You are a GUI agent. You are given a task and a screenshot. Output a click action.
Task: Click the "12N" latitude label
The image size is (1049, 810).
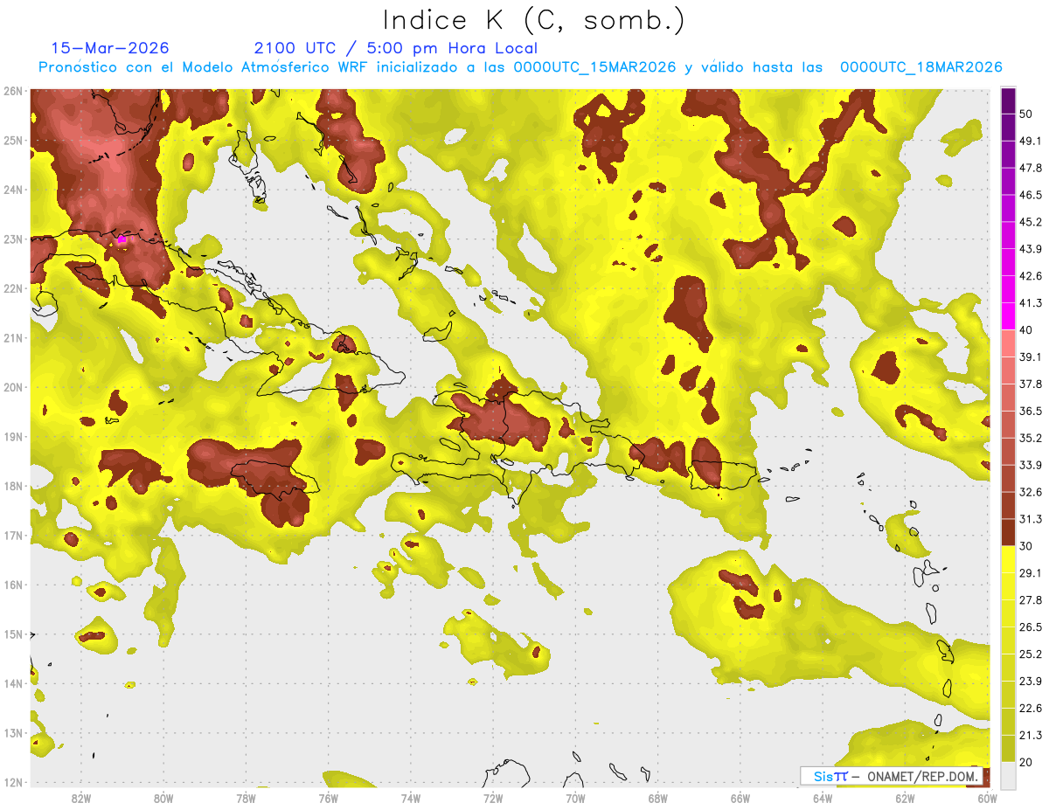coord(13,782)
